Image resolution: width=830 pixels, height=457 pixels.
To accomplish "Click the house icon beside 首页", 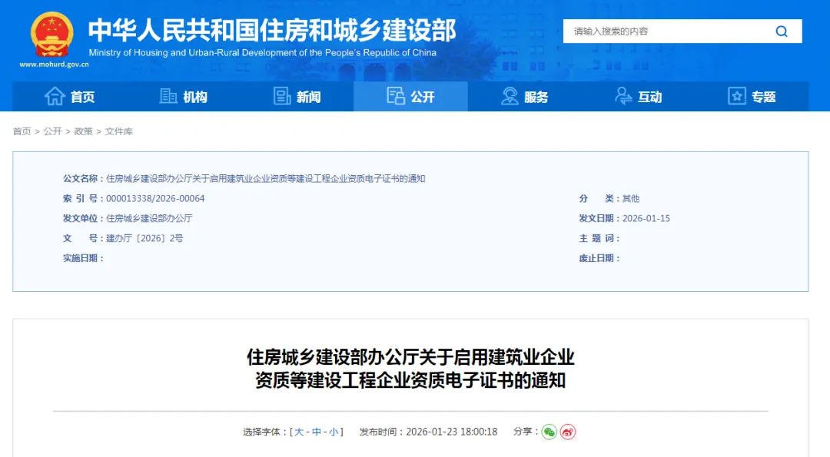I will click(55, 96).
